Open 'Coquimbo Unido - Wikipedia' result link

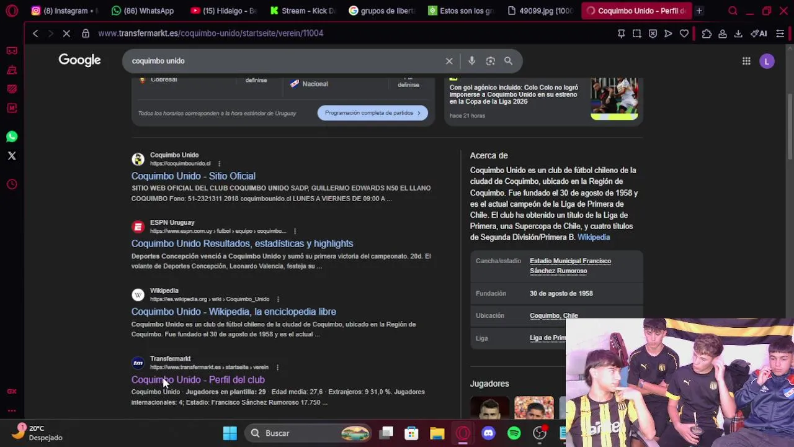[x=233, y=312]
